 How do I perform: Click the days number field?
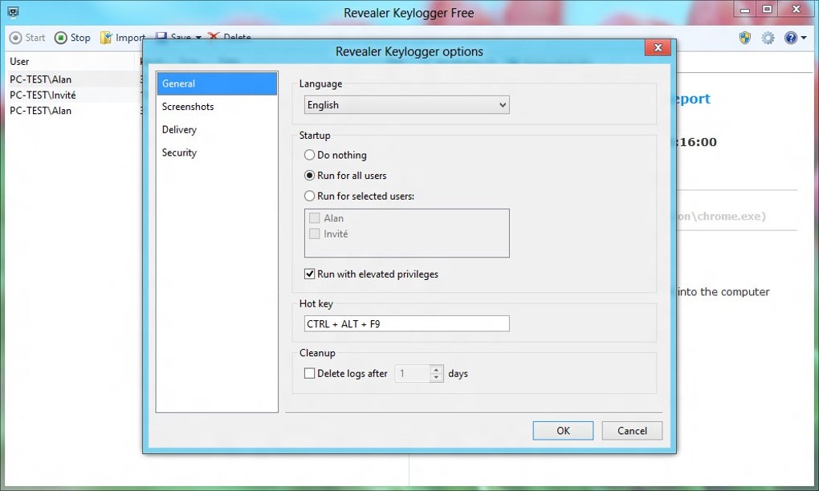(x=412, y=374)
